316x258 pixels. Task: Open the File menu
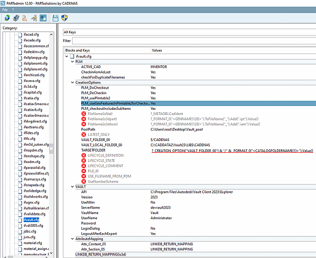click(5, 9)
